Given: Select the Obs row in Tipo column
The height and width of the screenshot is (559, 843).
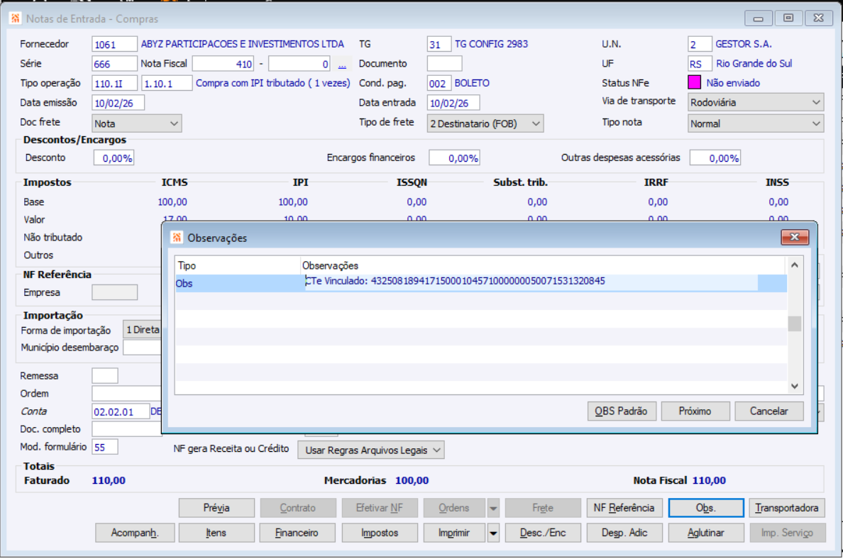Looking at the screenshot, I should tap(238, 283).
